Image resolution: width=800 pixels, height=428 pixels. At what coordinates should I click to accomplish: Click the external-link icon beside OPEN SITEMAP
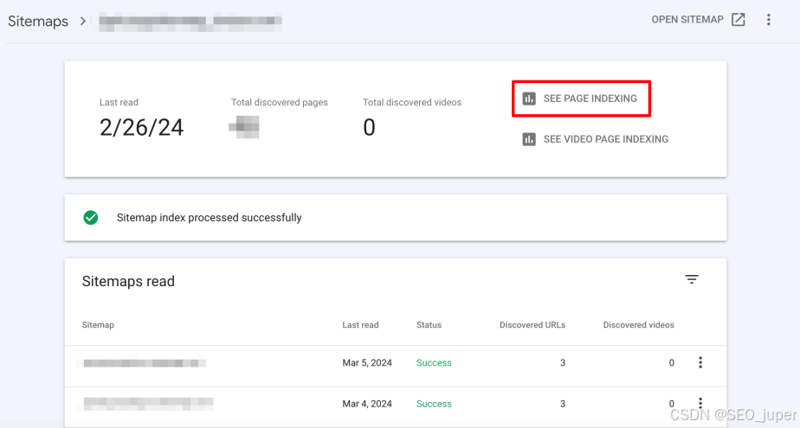point(739,19)
